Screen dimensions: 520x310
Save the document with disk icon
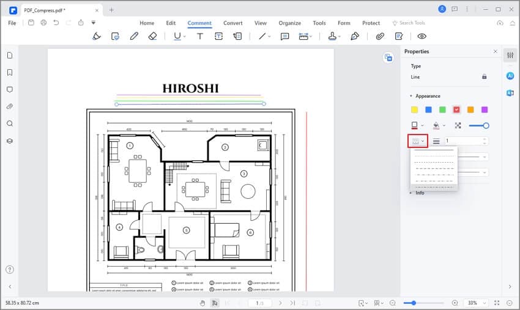pyautogui.click(x=31, y=23)
